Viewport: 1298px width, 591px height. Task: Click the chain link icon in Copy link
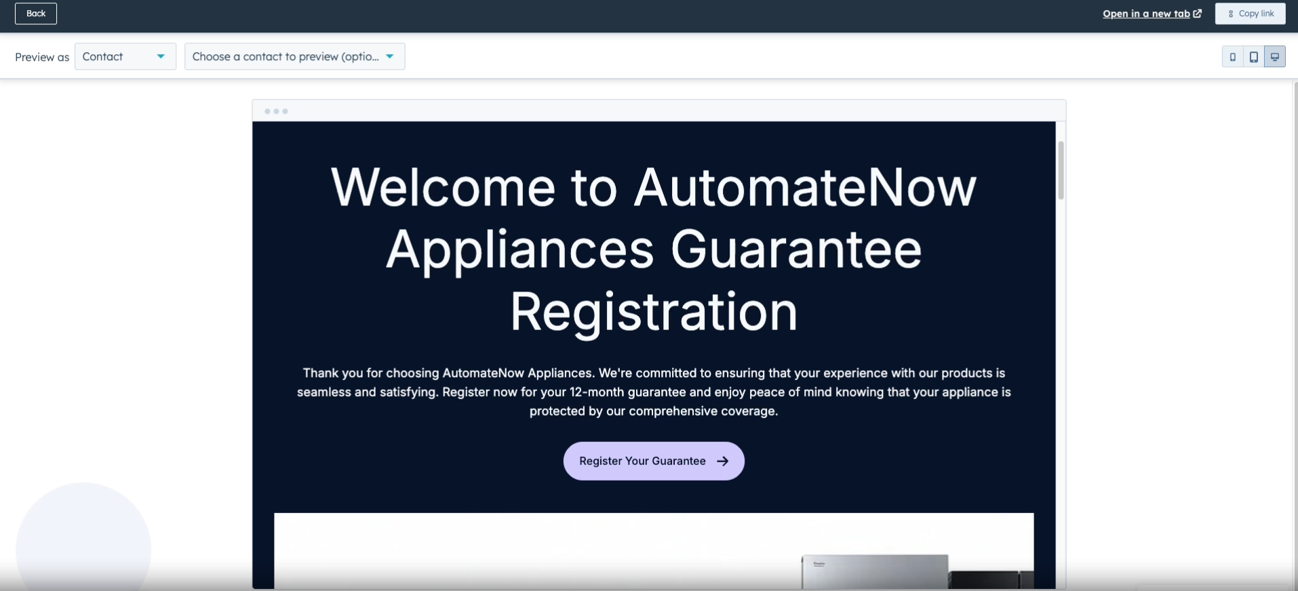[x=1230, y=14]
